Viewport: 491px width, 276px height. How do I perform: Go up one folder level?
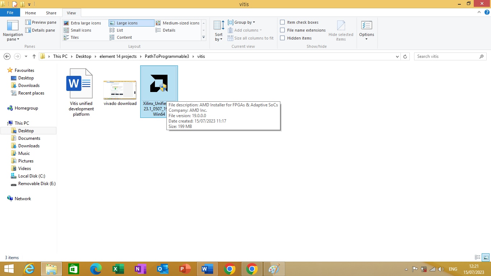tap(34, 56)
